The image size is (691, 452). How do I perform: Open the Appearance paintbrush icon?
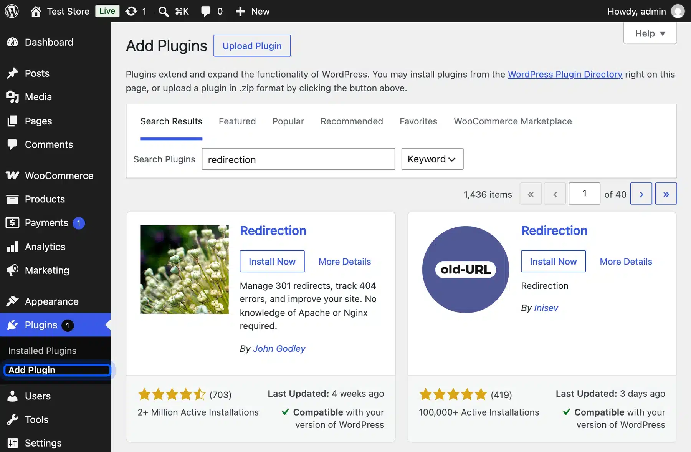tap(12, 301)
